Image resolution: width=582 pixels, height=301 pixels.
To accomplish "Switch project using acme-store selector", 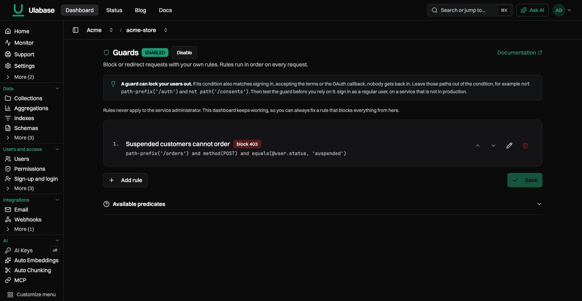I will pos(147,30).
